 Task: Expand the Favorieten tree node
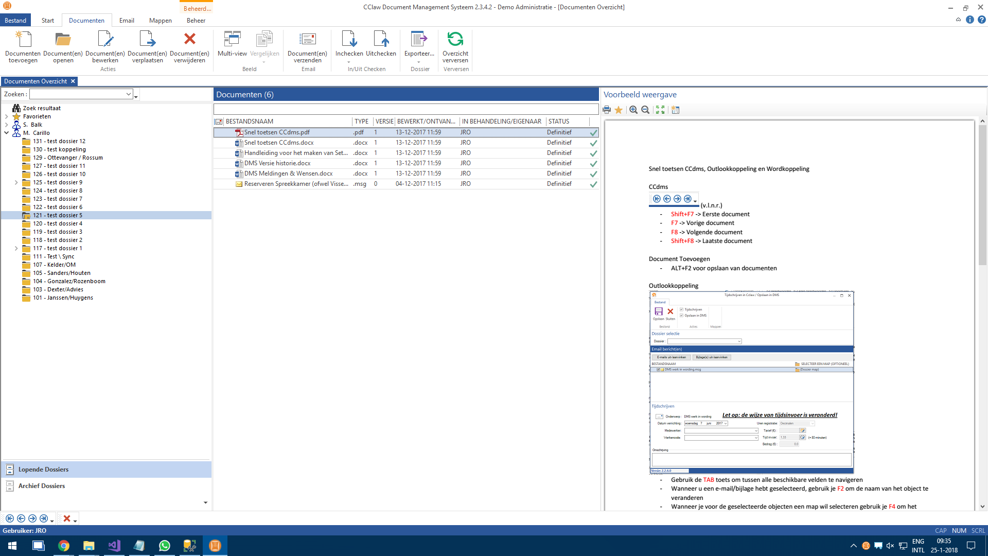[7, 116]
